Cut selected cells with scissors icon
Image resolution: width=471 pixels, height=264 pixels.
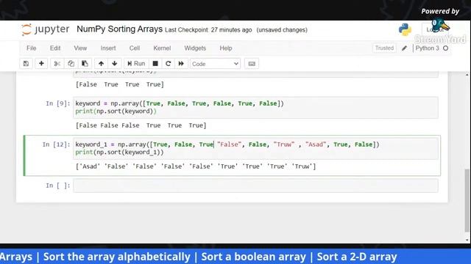pos(57,64)
